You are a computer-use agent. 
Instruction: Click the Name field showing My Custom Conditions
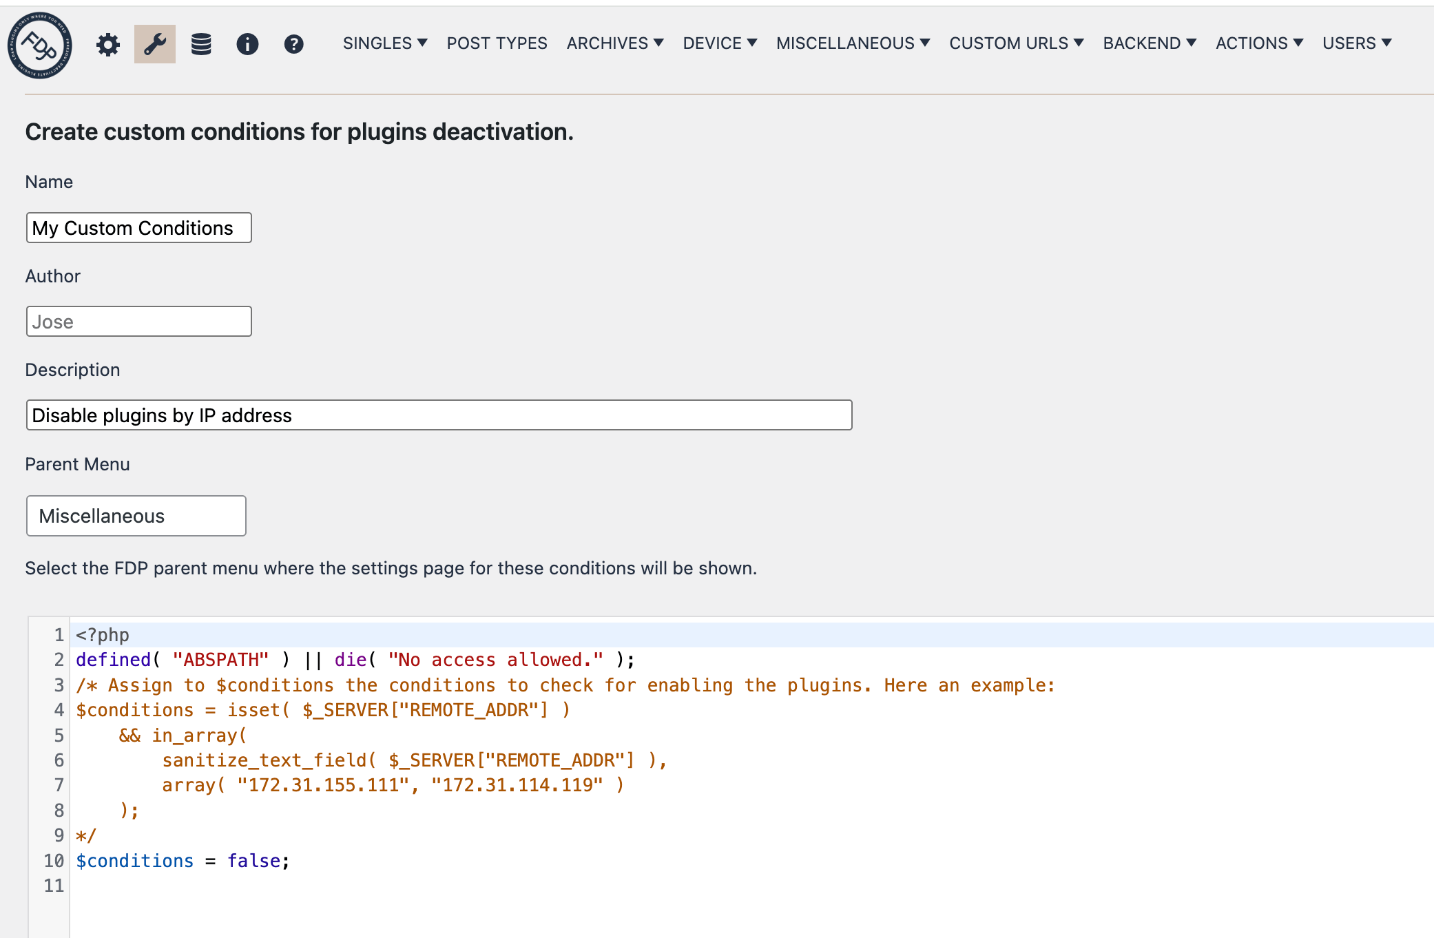coord(138,227)
